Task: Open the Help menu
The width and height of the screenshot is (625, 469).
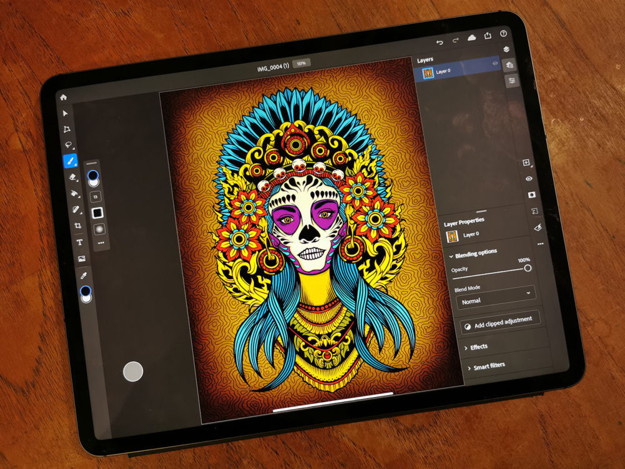Action: (503, 34)
